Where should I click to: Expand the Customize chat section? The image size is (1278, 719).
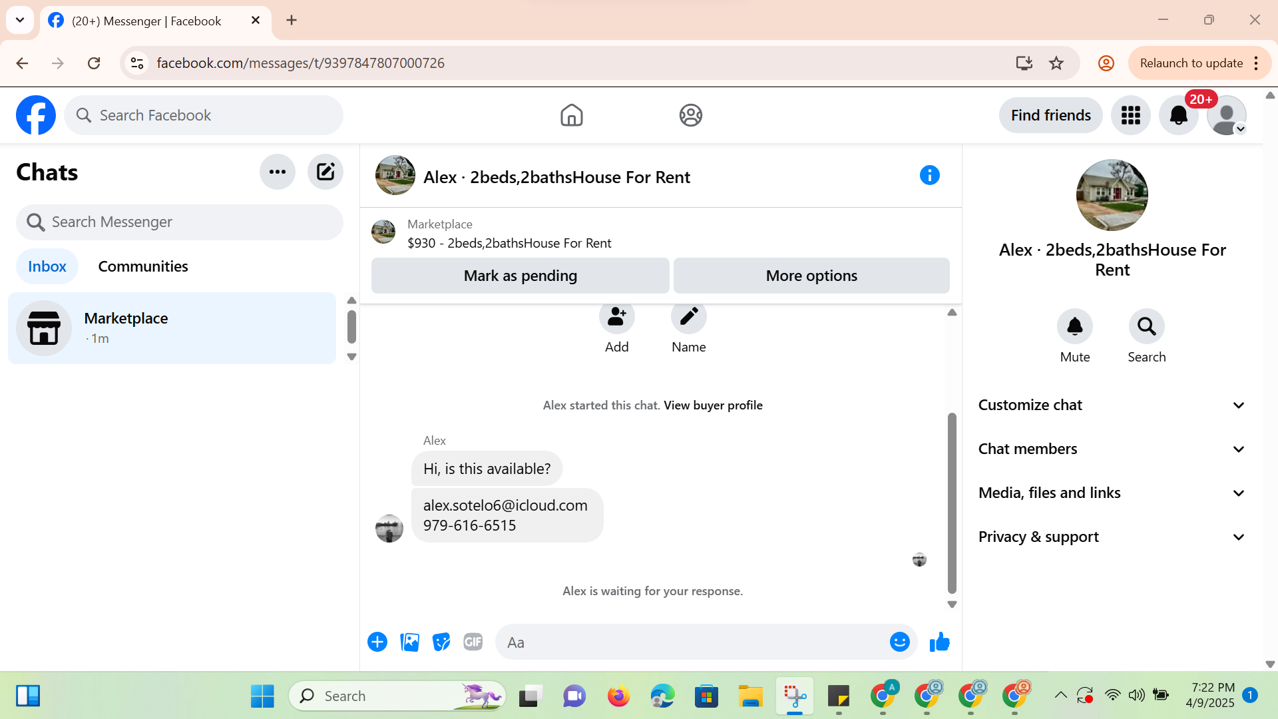point(1112,405)
